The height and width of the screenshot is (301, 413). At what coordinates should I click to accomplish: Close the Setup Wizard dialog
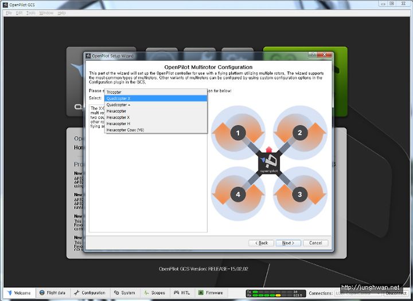click(x=325, y=54)
